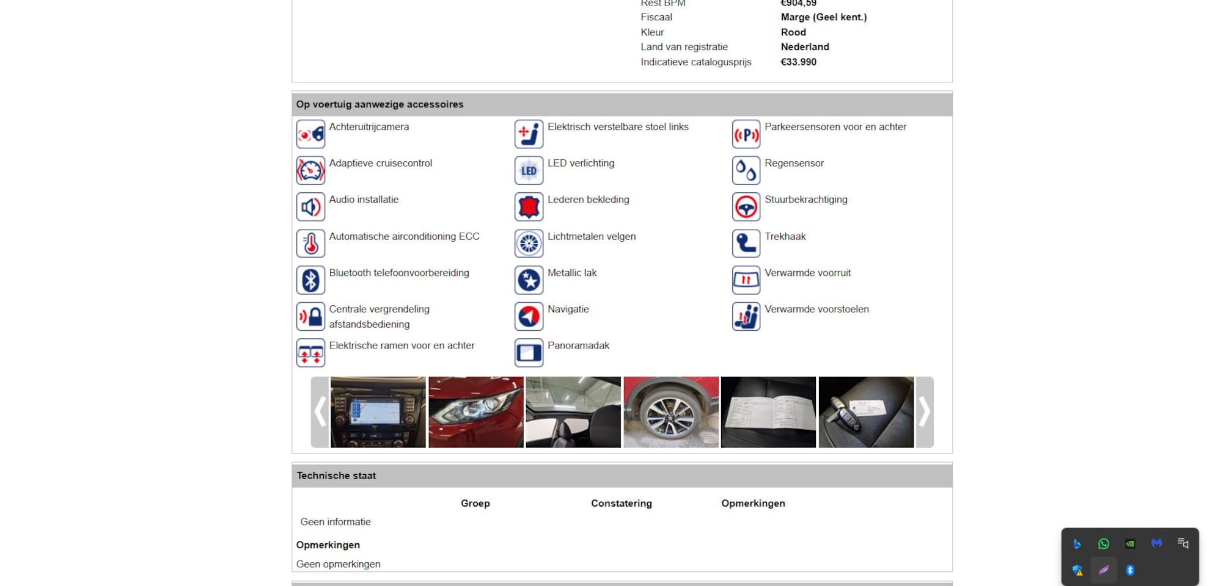The width and height of the screenshot is (1207, 586).
Task: Click the Lederen bekleding icon
Action: click(529, 207)
